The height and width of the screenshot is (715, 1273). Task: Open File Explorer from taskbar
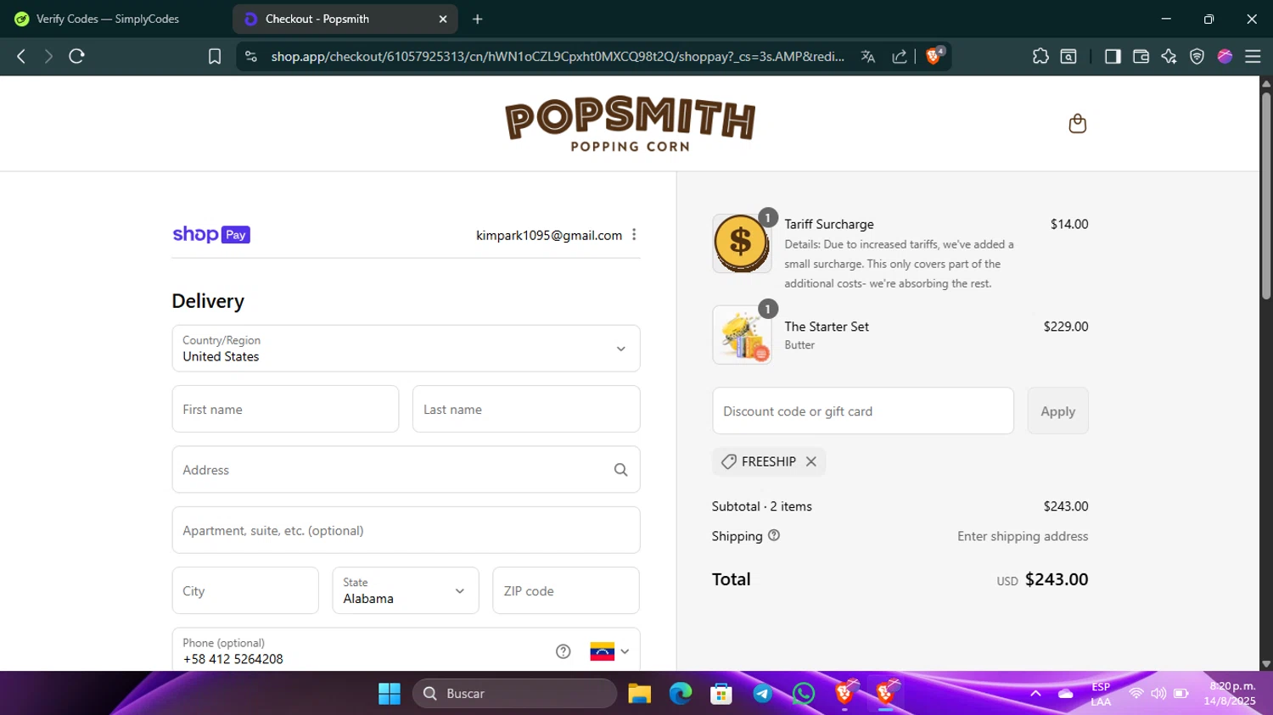tap(639, 694)
